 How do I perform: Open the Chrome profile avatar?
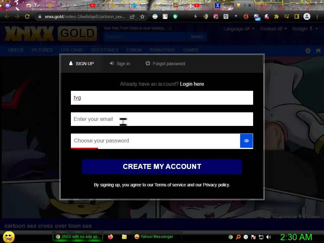[307, 16]
